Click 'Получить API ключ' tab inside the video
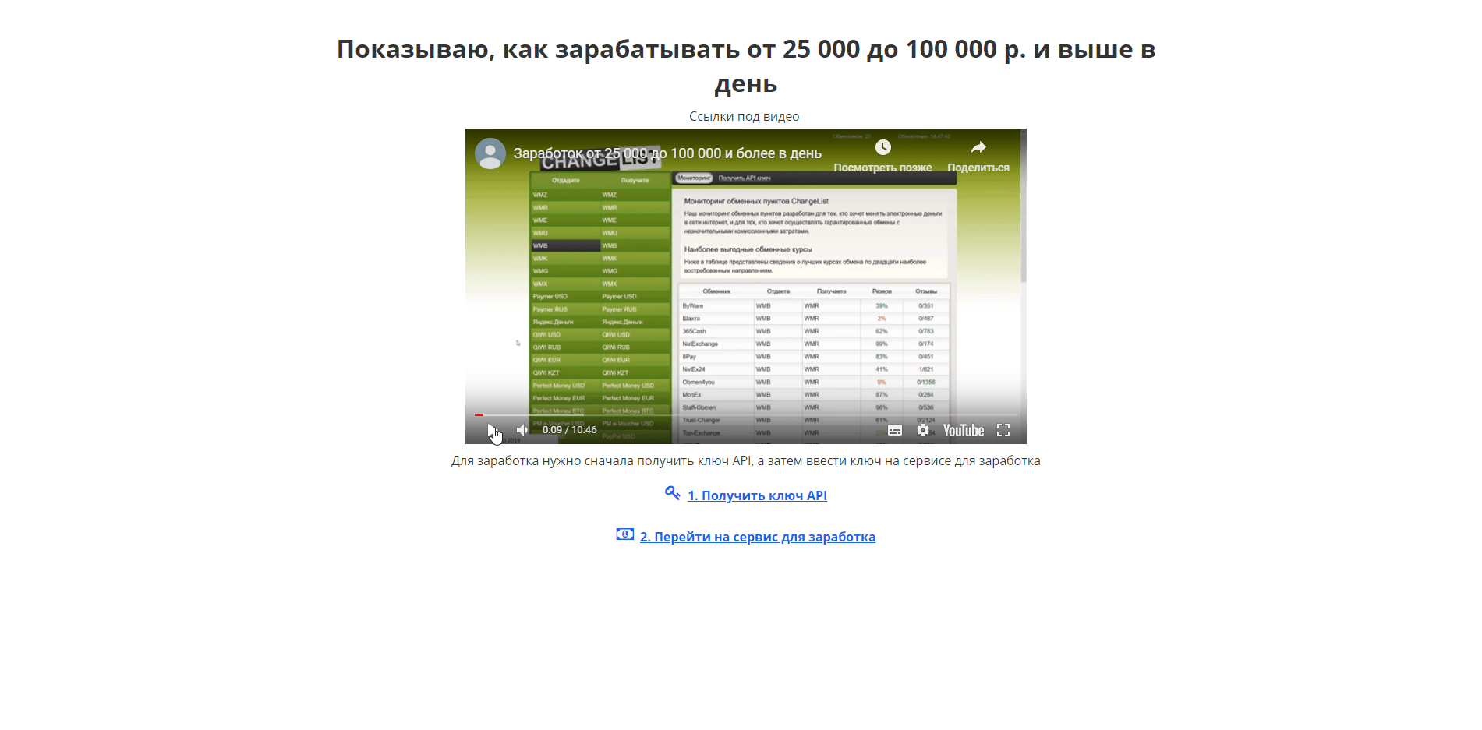 pos(744,178)
